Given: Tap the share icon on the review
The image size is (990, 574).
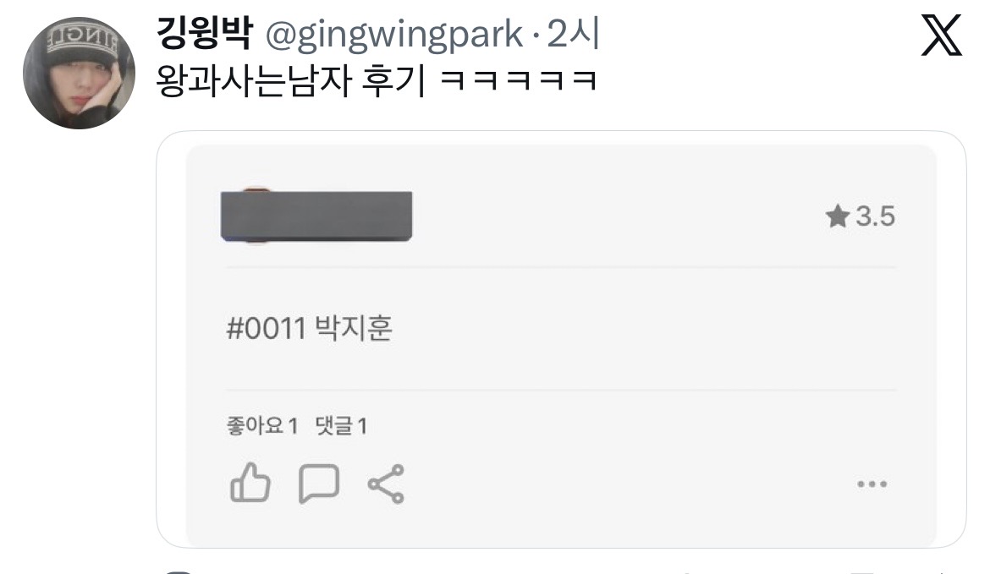Looking at the screenshot, I should click(x=386, y=484).
